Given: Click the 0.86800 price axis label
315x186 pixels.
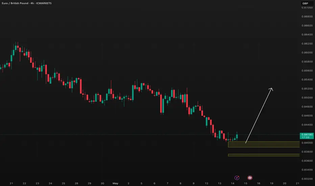Looking at the screenshot, I should coord(307,17).
